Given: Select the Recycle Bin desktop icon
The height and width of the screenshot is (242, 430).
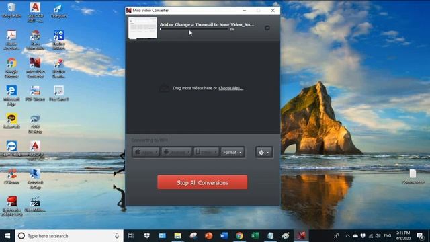Looking at the screenshot, I should tap(11, 11).
